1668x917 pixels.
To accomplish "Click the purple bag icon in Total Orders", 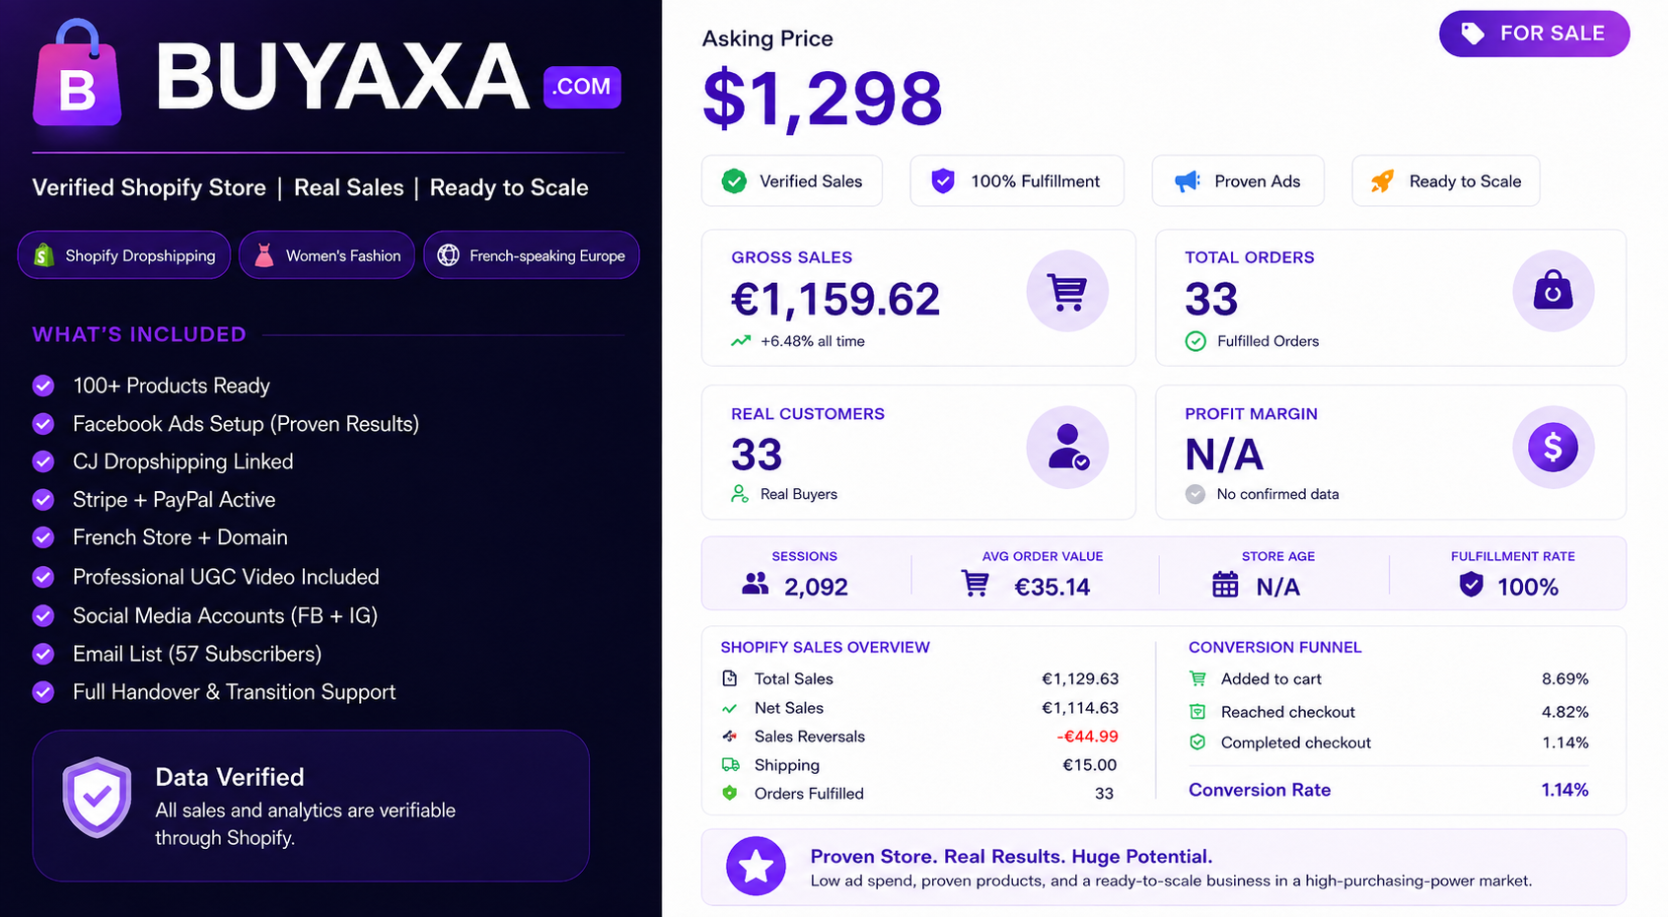I will [1553, 291].
